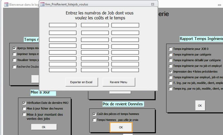The width and height of the screenshot is (223, 135).
Task: Toggle the Aperçu temps checkbox
Action: click(14, 48)
